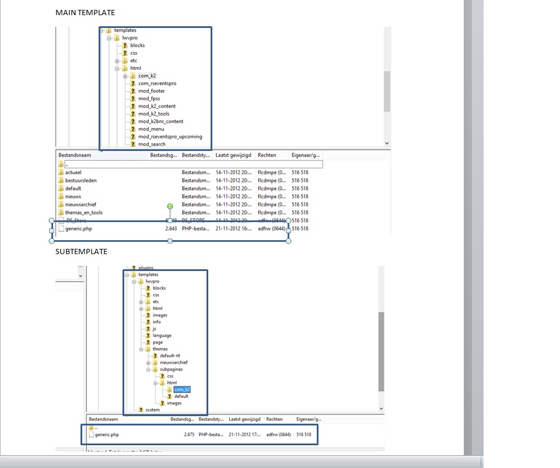Select the highlighted com_k2 item under html

click(181, 389)
